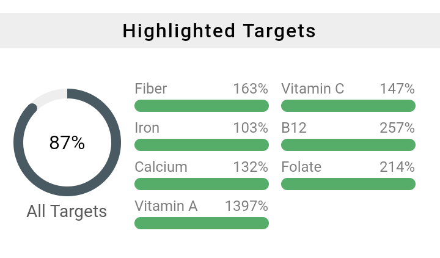This screenshot has height=258, width=440.
Task: Click the 163% Fiber percentage
Action: (250, 89)
